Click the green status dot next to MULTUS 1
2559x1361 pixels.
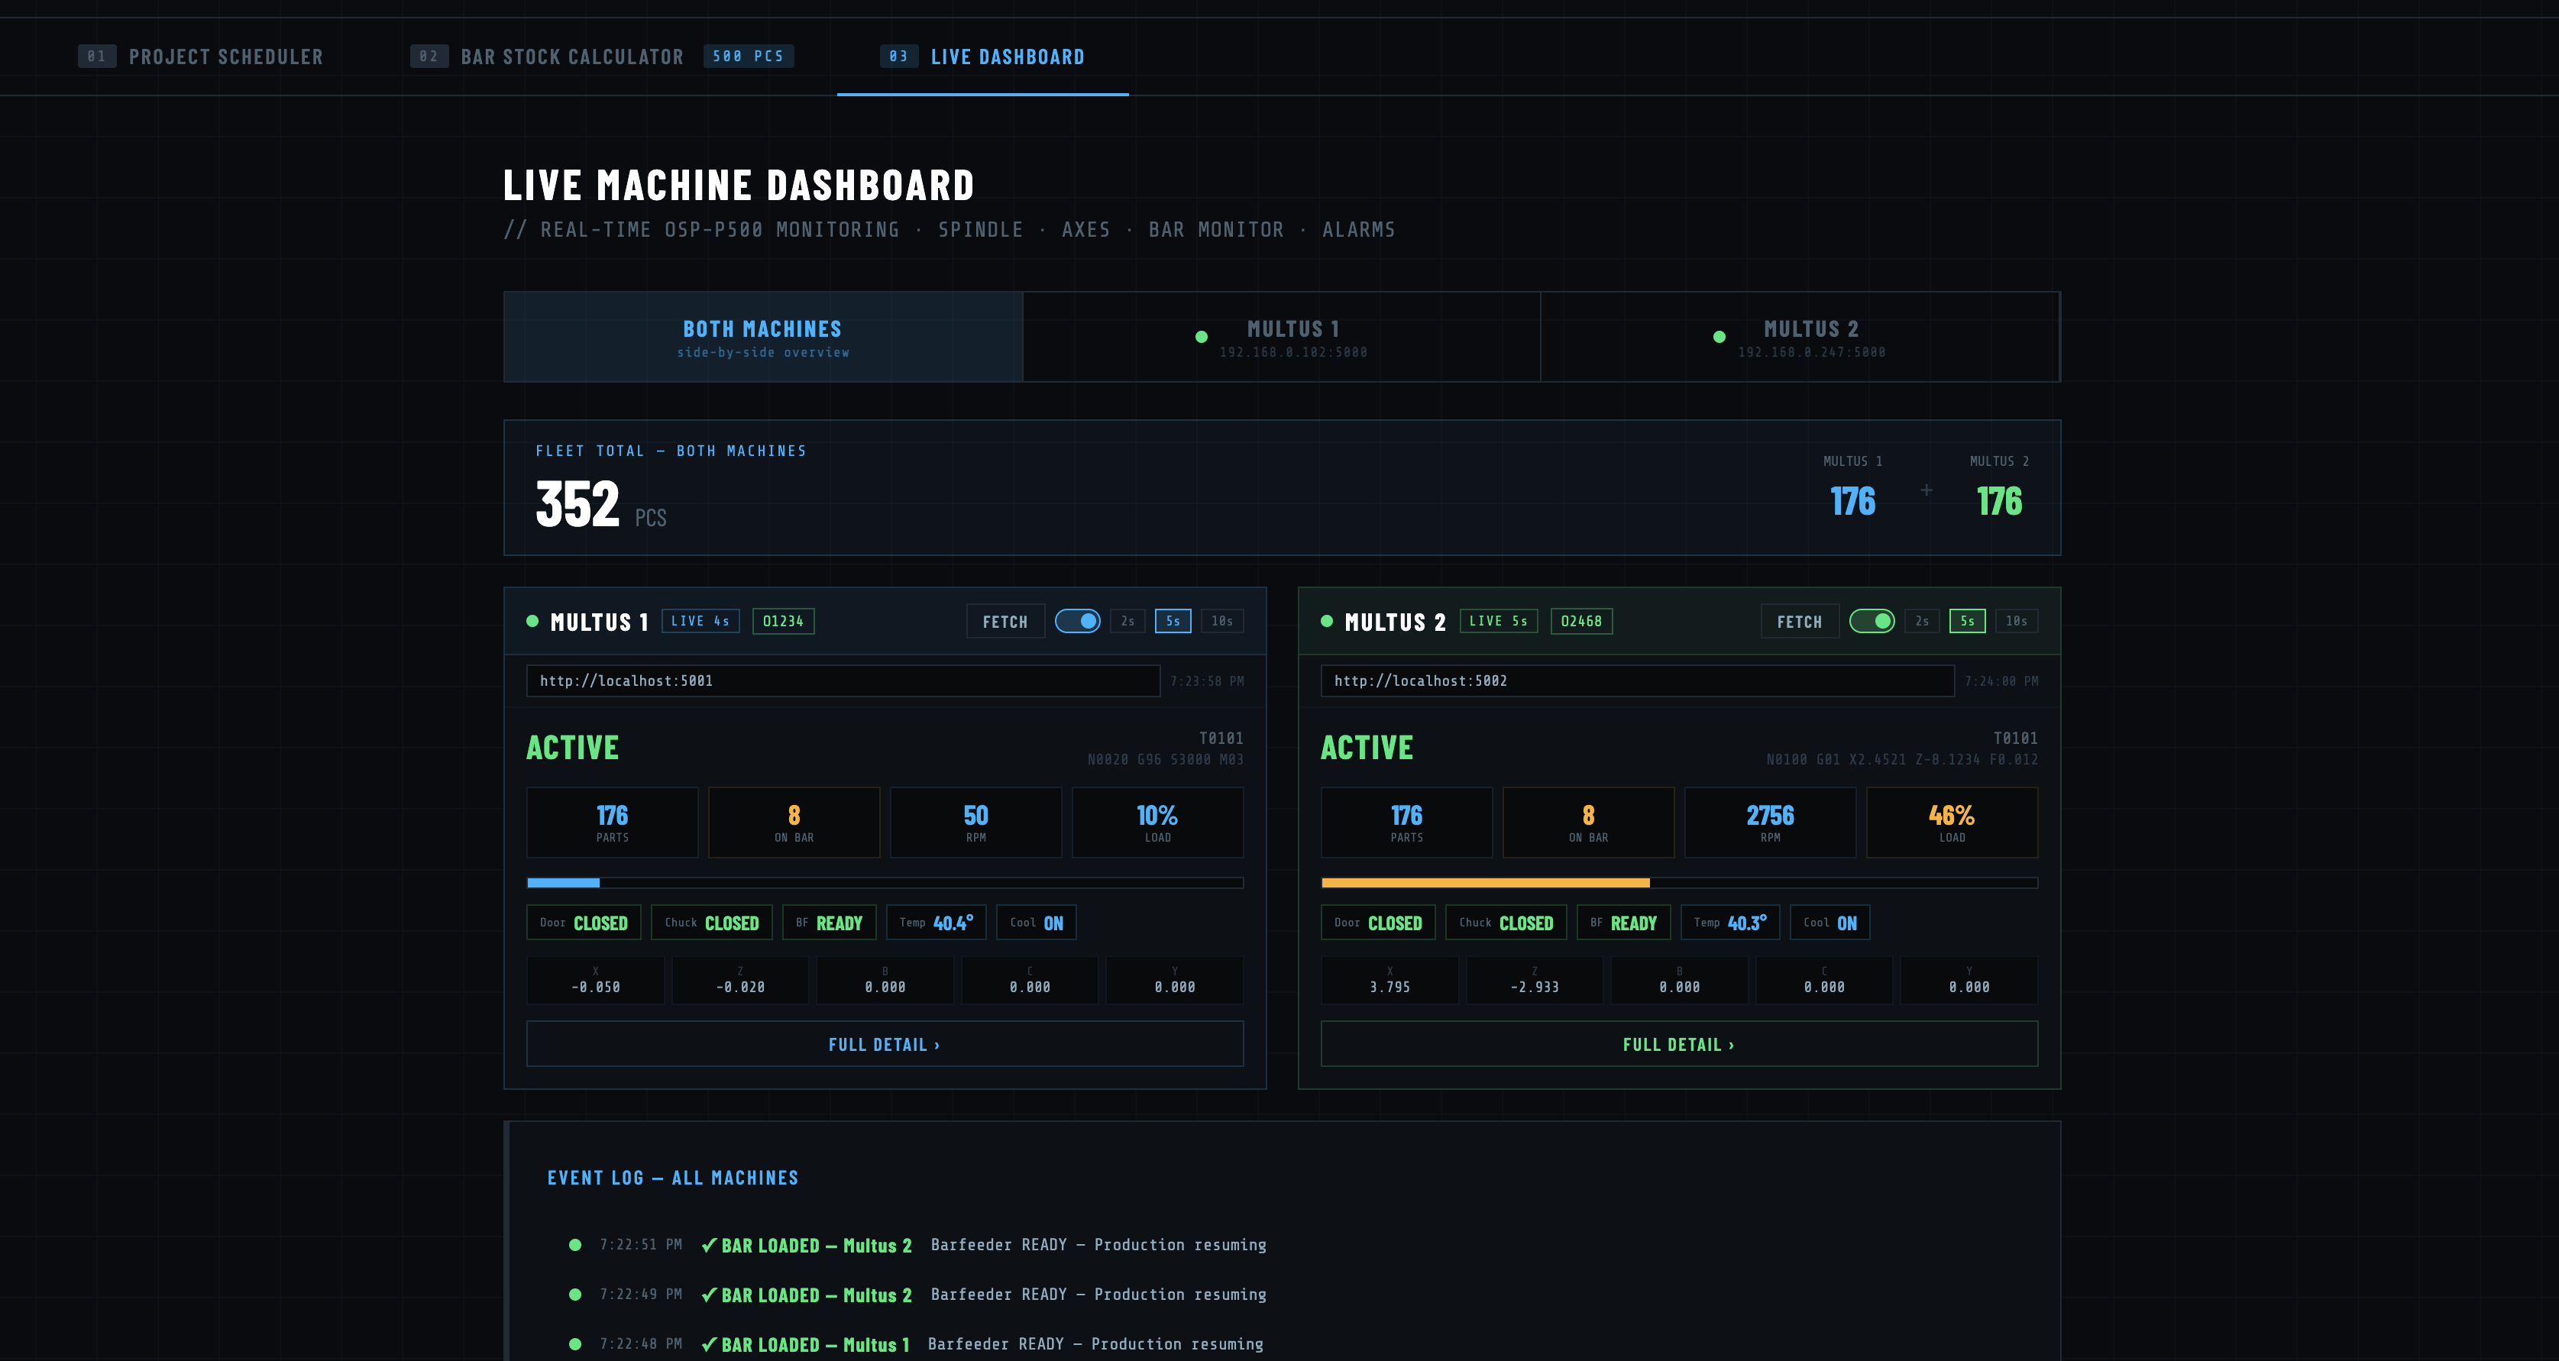pyautogui.click(x=533, y=621)
